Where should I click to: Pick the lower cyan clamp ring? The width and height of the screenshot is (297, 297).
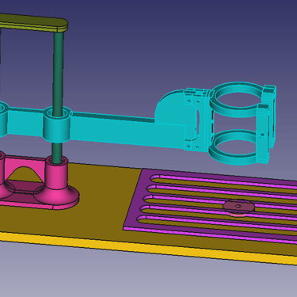(x=234, y=148)
